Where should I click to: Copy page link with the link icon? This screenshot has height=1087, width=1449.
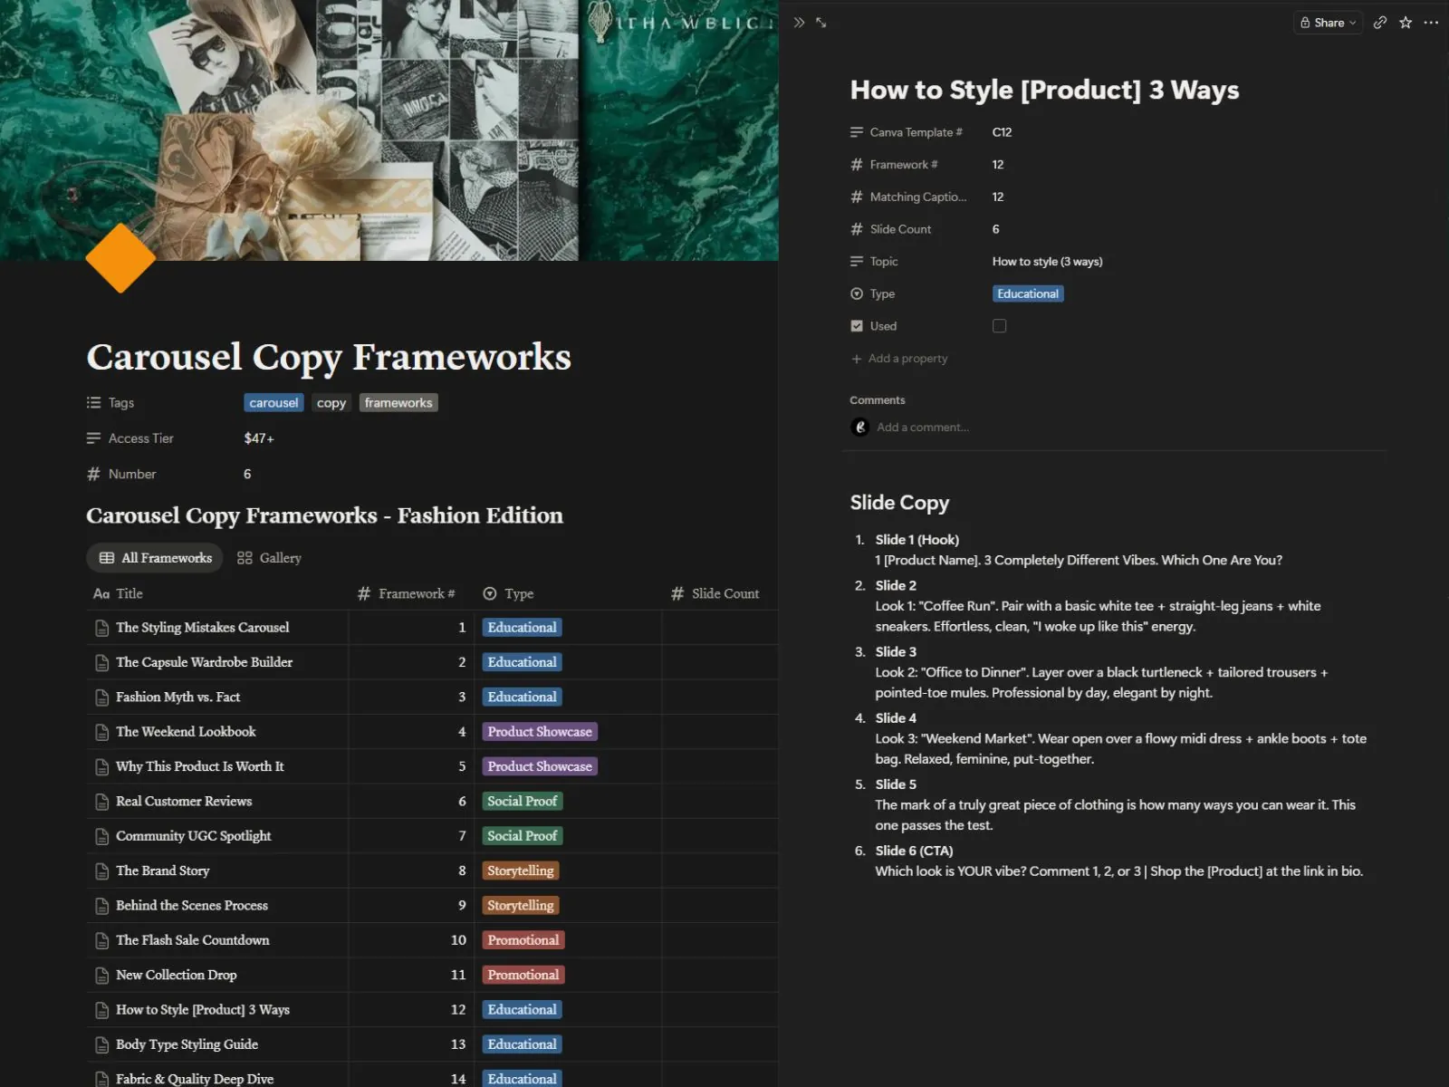click(x=1379, y=23)
